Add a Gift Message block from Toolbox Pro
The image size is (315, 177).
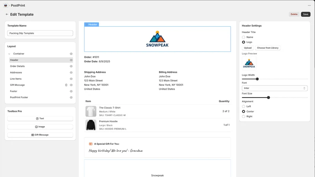coord(40,135)
